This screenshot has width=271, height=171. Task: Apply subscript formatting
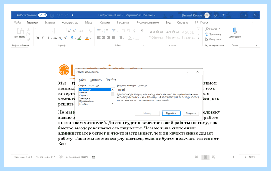(60, 38)
